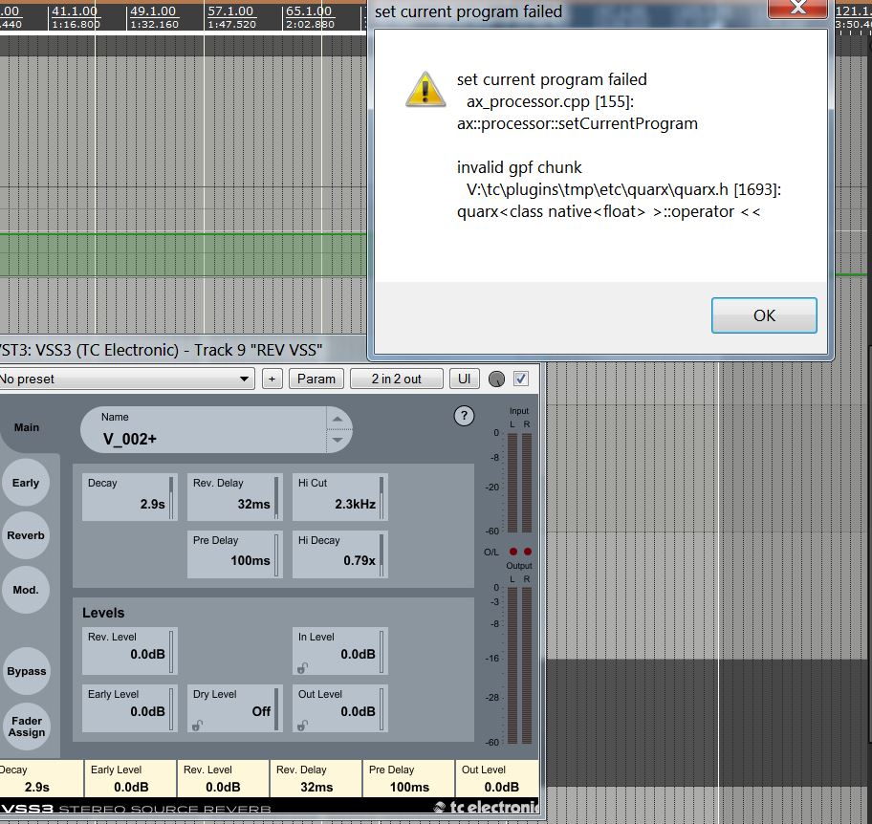Toggle the Out Level lock icon
Viewport: 872px width, 824px height.
(x=302, y=725)
